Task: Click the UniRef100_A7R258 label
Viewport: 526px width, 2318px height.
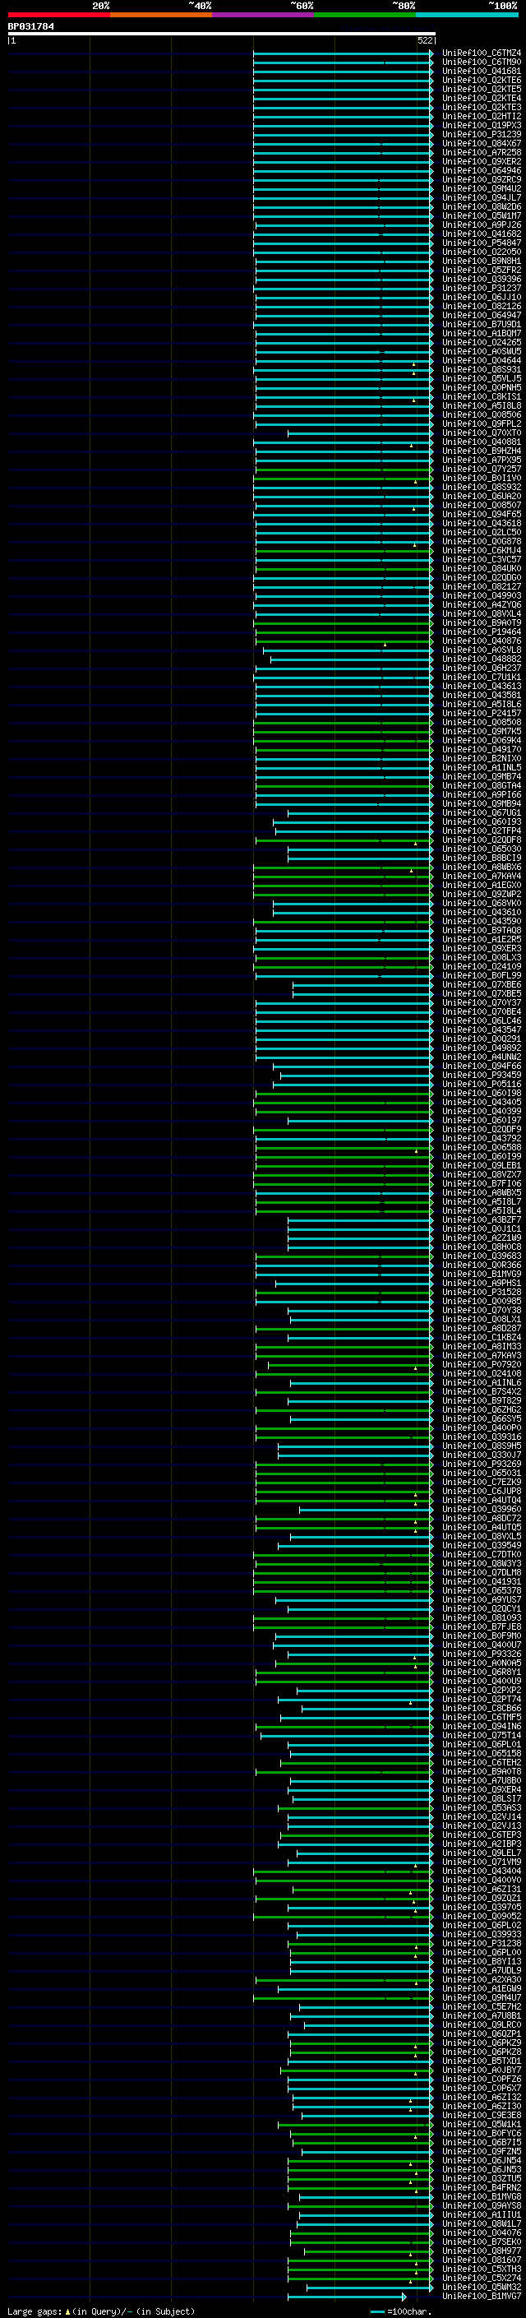Action: click(481, 153)
